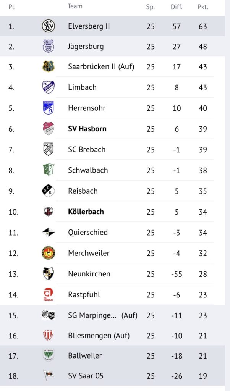This screenshot has height=391, width=230.
Task: Click the Elversberg II club crest
Action: 49,26
